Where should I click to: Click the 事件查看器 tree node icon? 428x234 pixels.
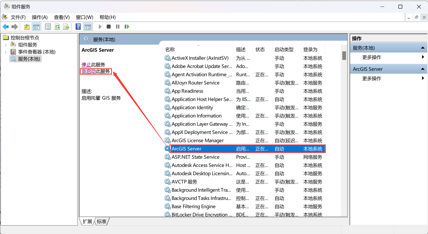point(13,52)
